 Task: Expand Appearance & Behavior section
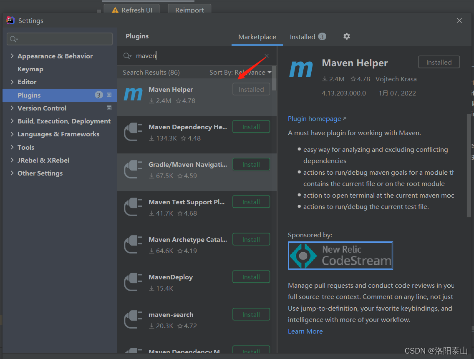12,56
